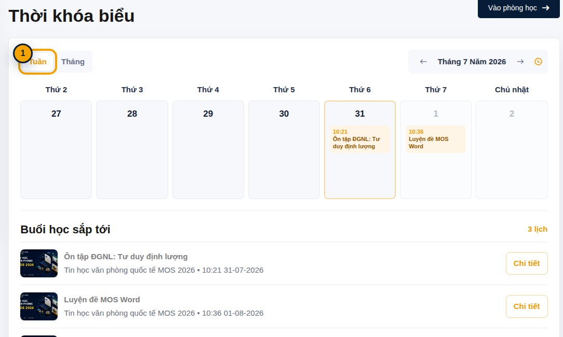Click the Luyện đề MOS Word thumbnail
The image size is (563, 337).
click(39, 306)
